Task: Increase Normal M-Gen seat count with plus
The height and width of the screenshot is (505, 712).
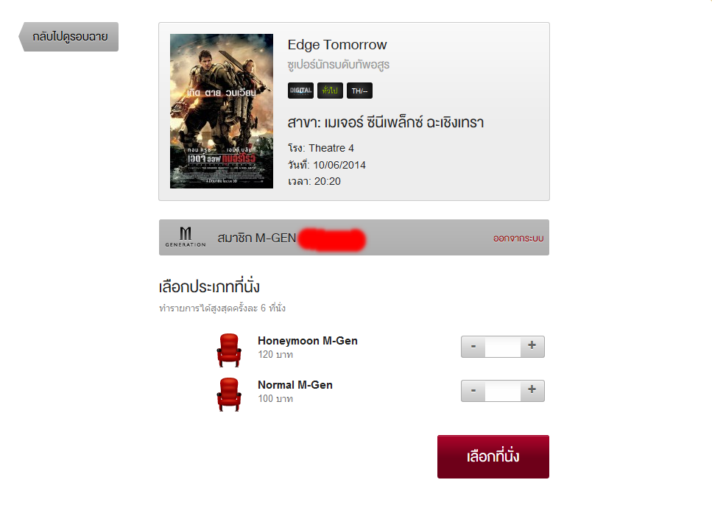Action: pyautogui.click(x=532, y=391)
